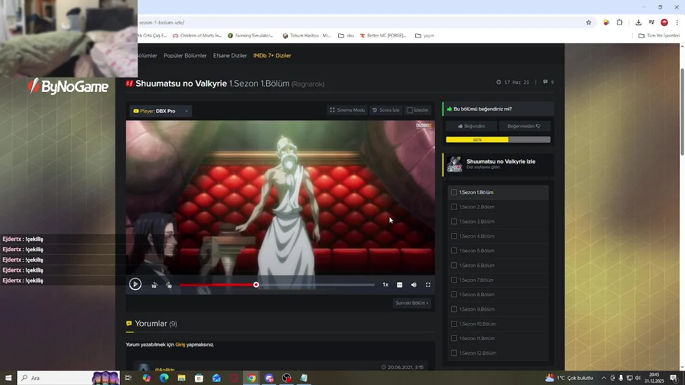
Task: Open the Shuumatsu no Valkyrie izle link
Action: pyautogui.click(x=501, y=161)
